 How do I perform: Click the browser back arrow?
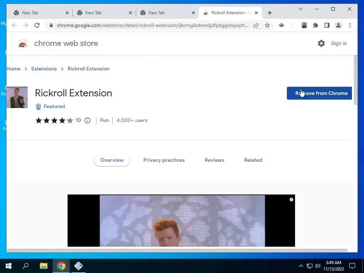[x=14, y=25]
